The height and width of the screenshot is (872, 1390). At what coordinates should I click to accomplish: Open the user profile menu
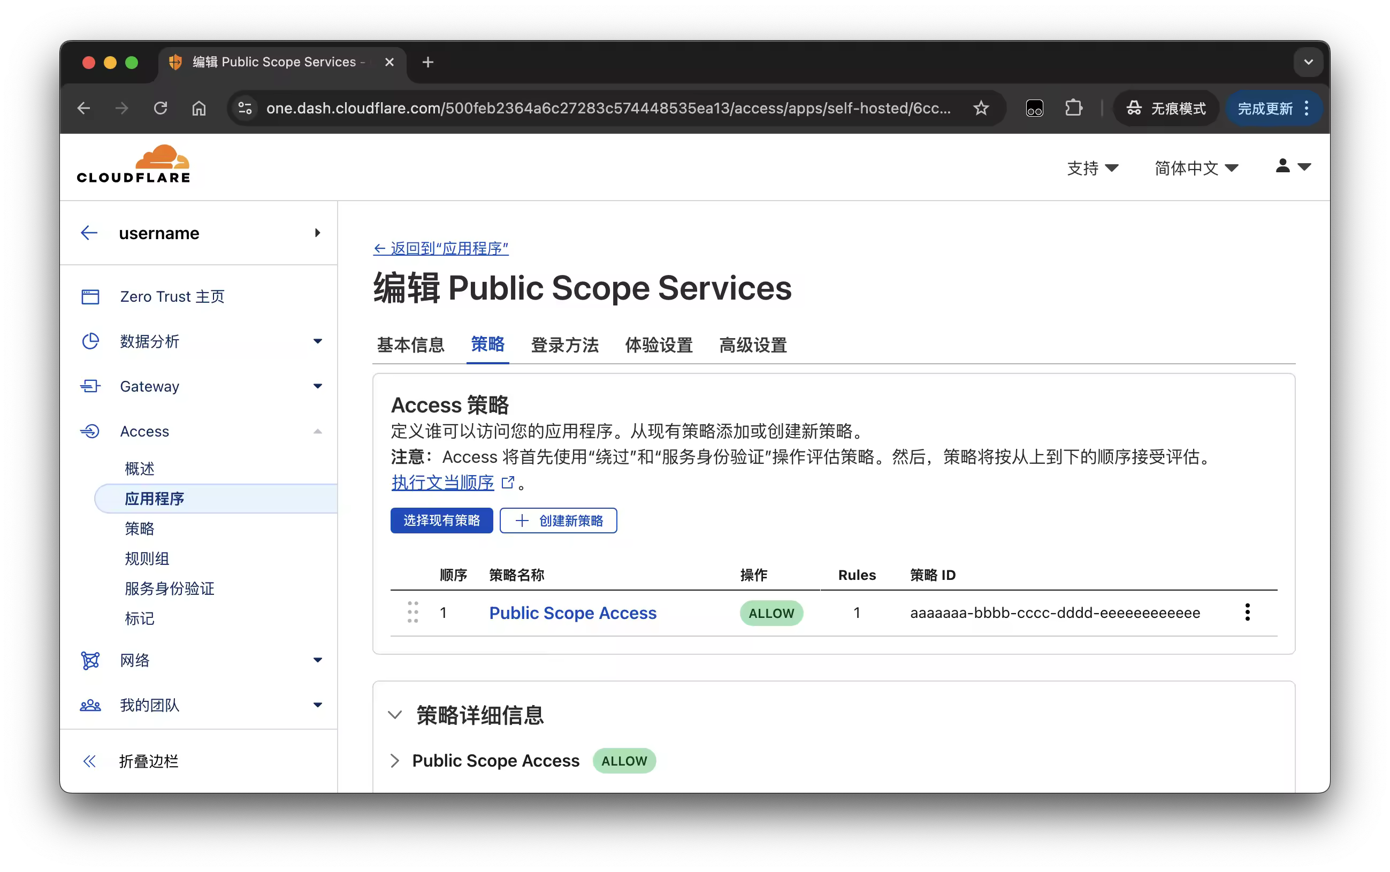(1293, 167)
